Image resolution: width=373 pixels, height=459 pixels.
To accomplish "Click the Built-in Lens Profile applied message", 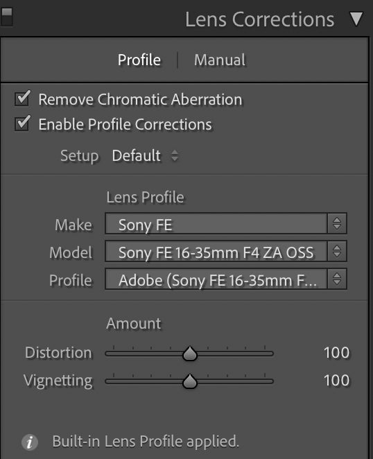I will (x=146, y=442).
